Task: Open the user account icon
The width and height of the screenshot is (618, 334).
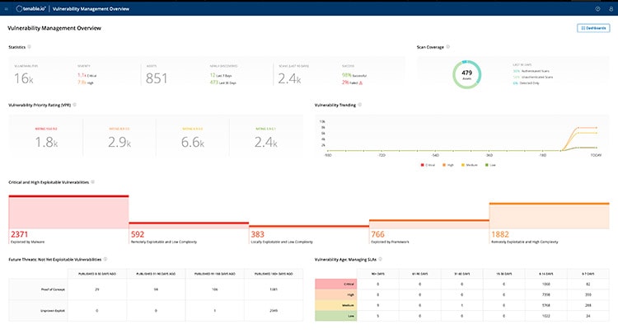Action: coord(611,9)
